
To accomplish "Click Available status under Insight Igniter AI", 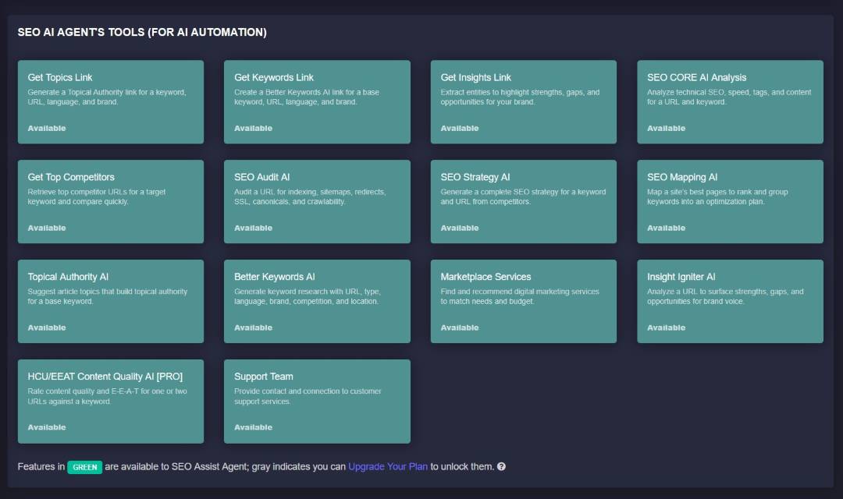I will coord(666,327).
